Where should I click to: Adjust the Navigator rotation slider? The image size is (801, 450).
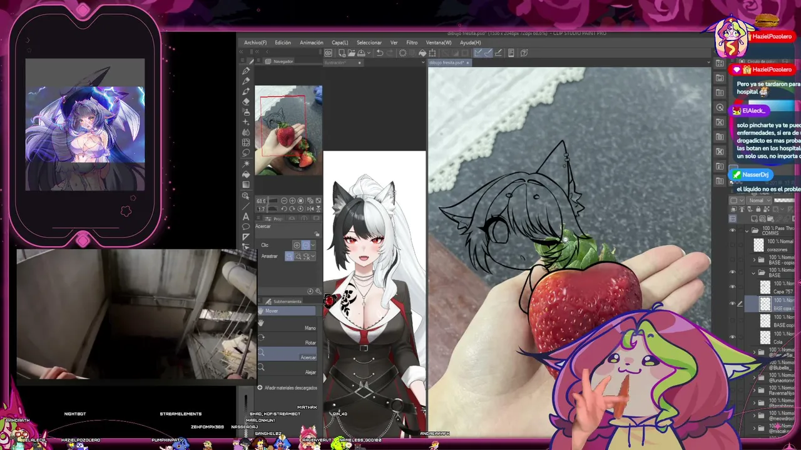tap(273, 209)
